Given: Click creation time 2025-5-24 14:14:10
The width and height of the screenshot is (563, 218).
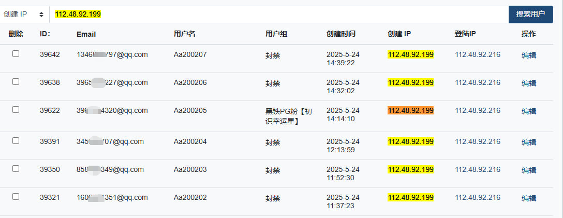Looking at the screenshot, I should click(x=343, y=114).
